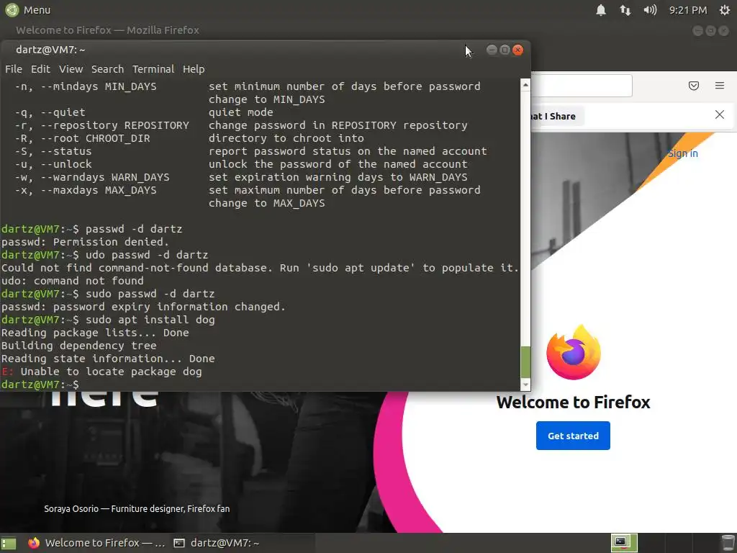Viewport: 737px width, 553px height.
Task: Open the Edit menu in the terminal
Action: 40,69
